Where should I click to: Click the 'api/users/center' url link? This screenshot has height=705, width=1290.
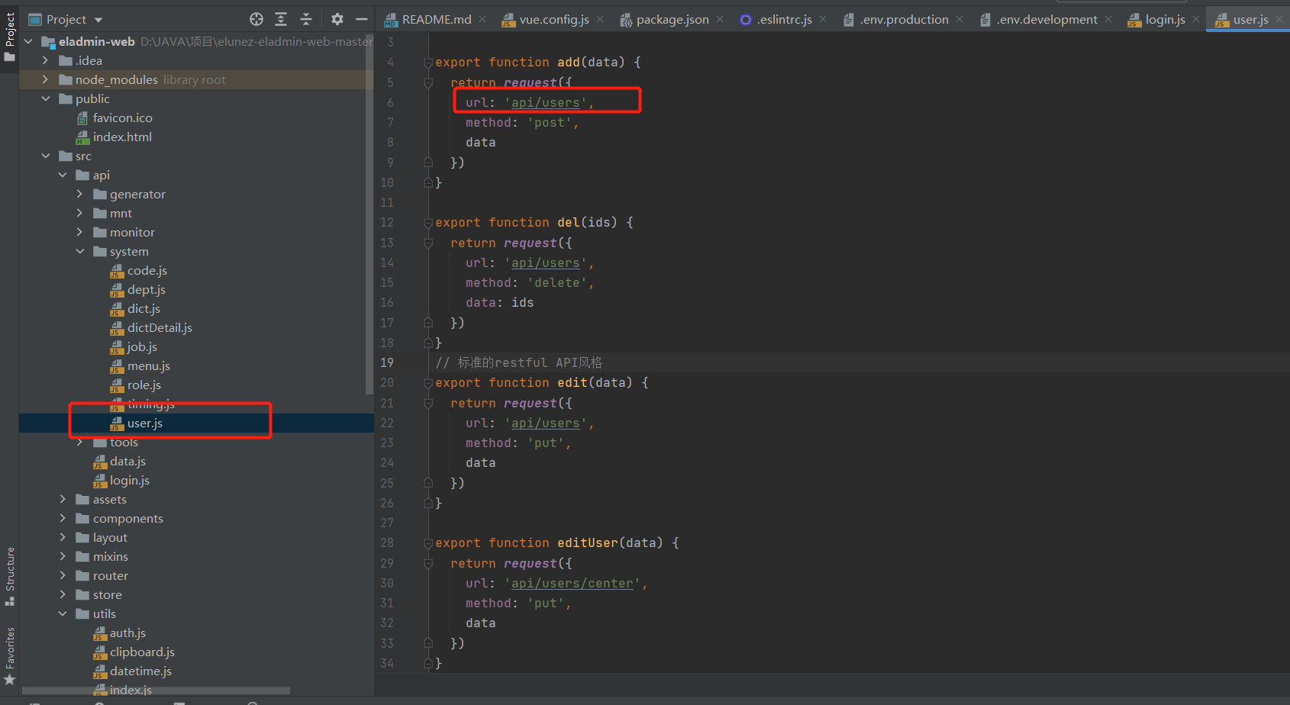click(x=572, y=583)
